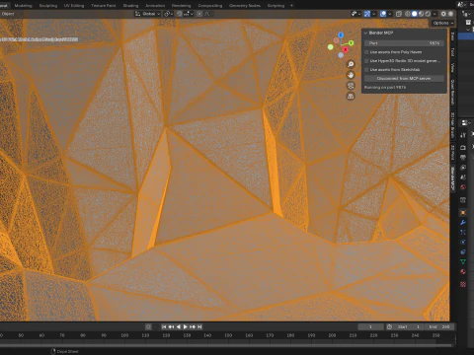
Task: Open the Modifiers wrench properties tab
Action: click(463, 223)
